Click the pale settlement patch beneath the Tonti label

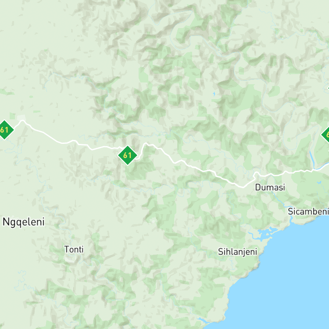69,260
